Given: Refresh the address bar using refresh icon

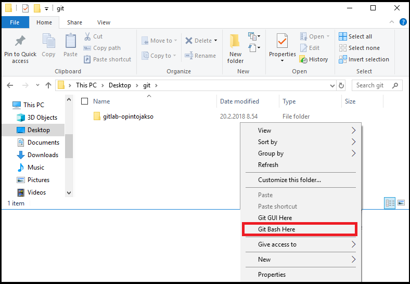Looking at the screenshot, I should [x=341, y=85].
